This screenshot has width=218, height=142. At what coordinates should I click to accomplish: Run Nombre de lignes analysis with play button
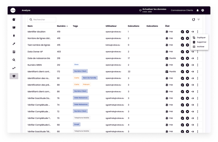click(x=187, y=38)
